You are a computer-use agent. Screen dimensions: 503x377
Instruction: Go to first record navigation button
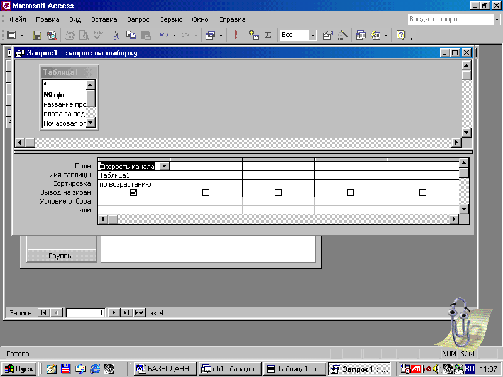43,312
